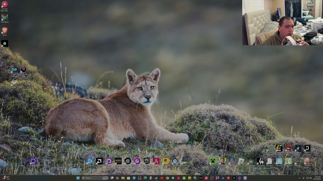This screenshot has height=181, width=323.
Task: Launch FPS Chess desktop shortcut
Action: click(270, 162)
